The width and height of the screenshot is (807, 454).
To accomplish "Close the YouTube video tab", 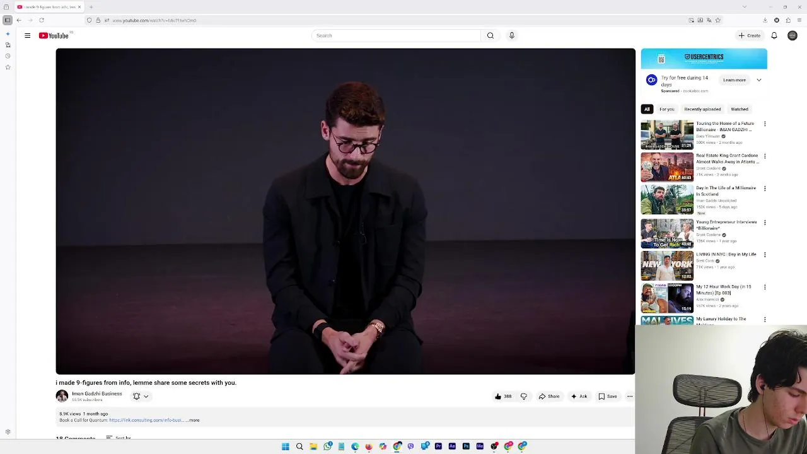I will [79, 7].
